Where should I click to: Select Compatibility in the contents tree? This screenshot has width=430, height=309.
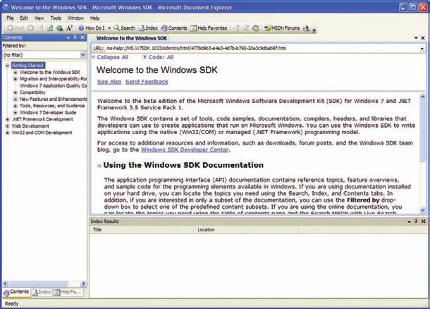click(x=32, y=92)
